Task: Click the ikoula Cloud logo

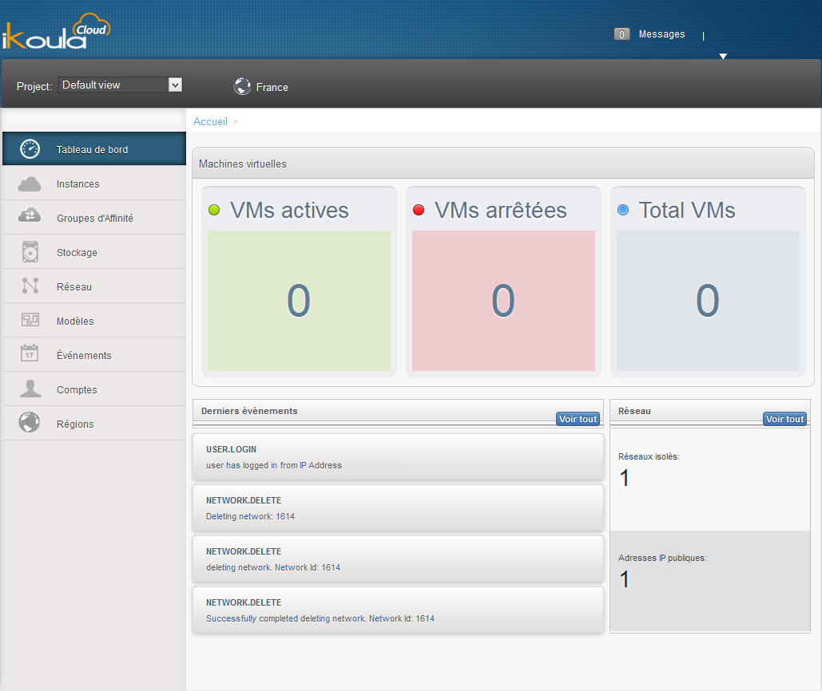Action: pyautogui.click(x=56, y=32)
